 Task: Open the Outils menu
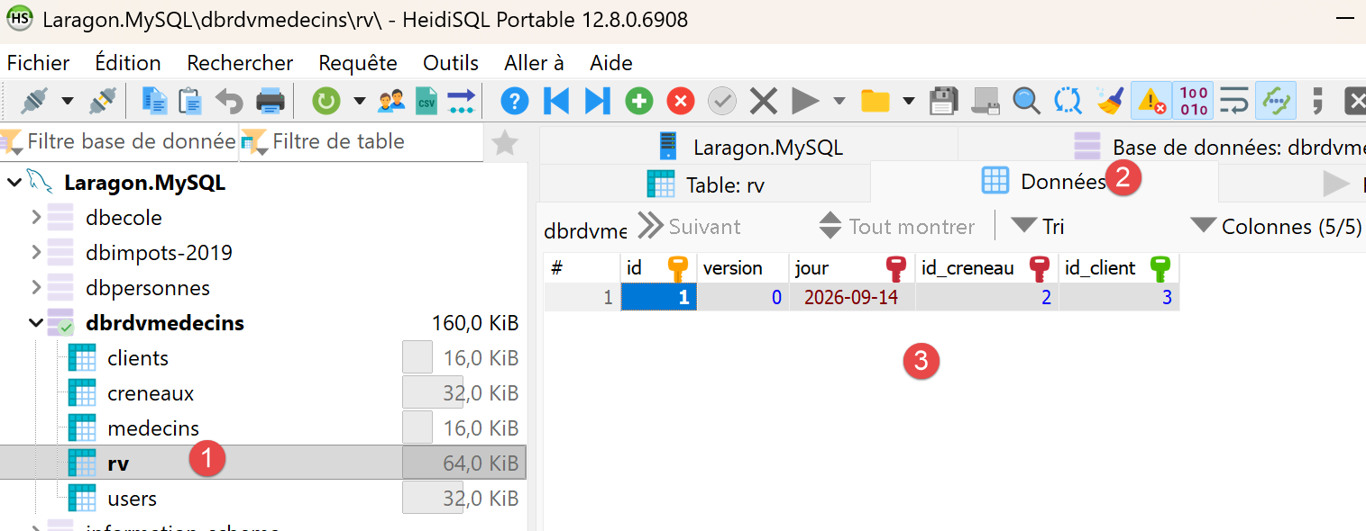point(451,63)
